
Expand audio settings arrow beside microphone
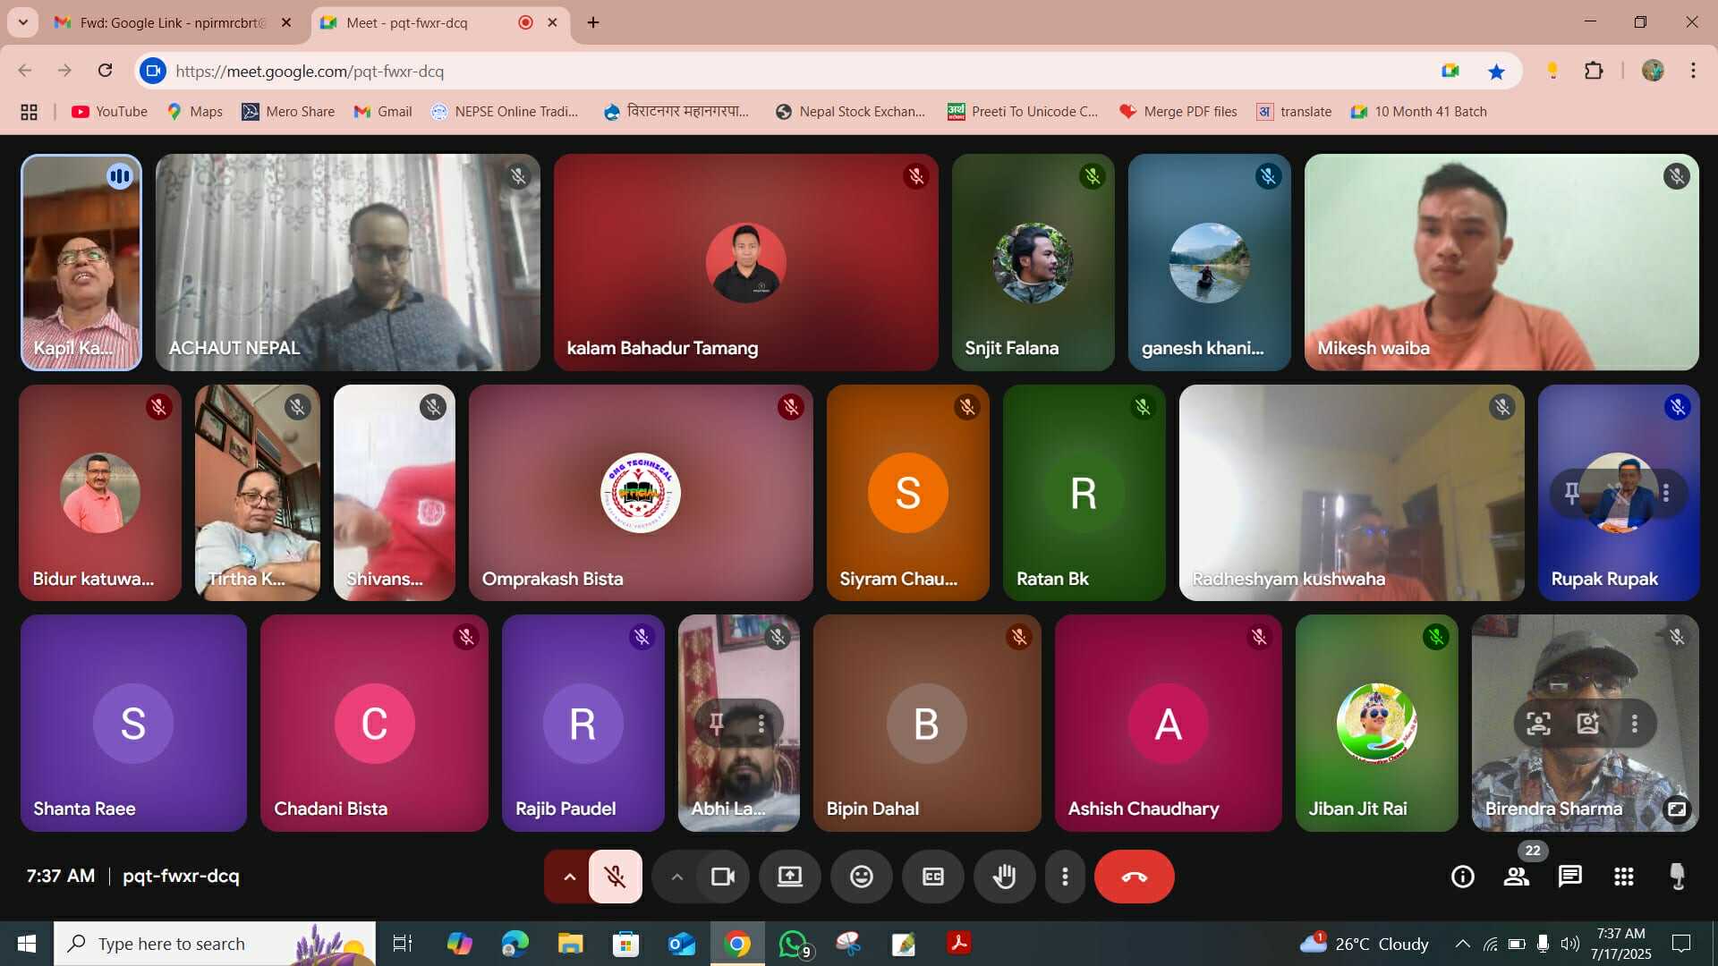click(569, 877)
